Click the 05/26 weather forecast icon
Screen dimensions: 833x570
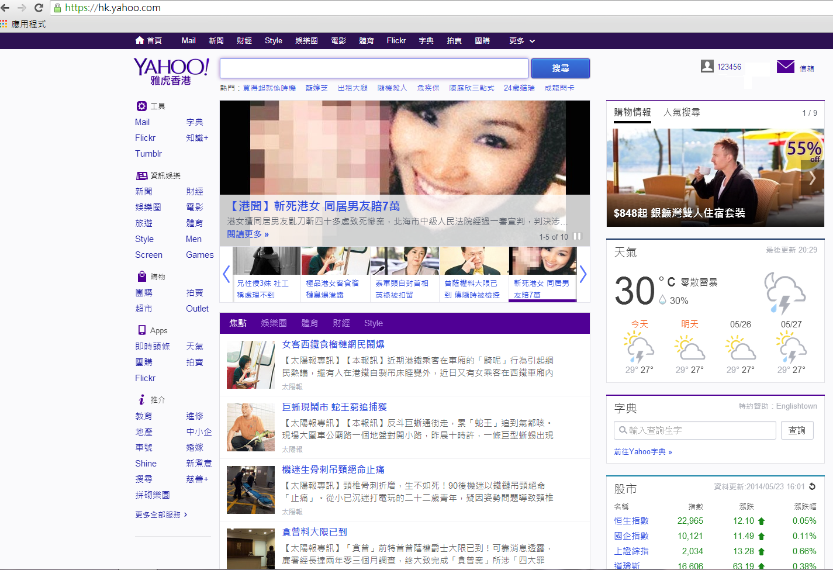(x=741, y=347)
